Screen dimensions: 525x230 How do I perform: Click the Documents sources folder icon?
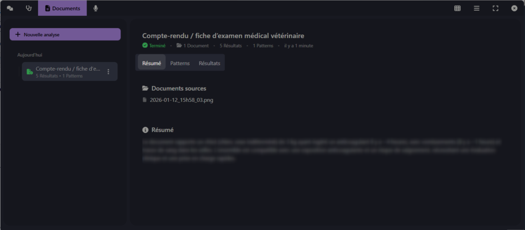(145, 89)
